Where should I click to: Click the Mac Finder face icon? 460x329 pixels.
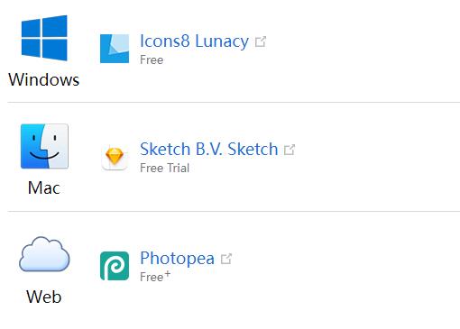pos(44,146)
